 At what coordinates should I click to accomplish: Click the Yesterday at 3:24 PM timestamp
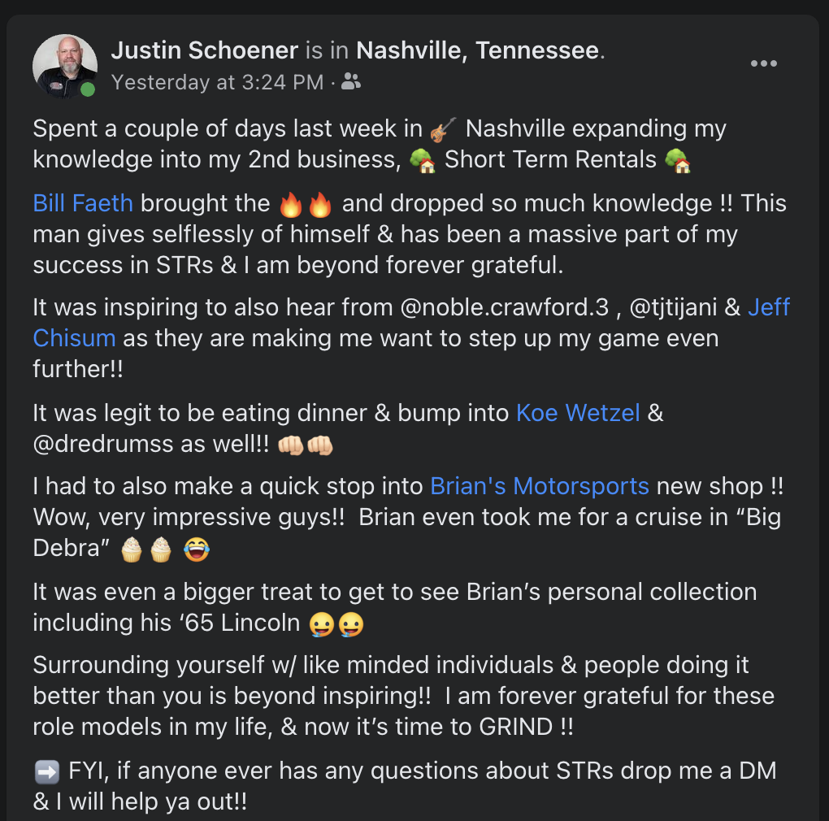[x=216, y=82]
